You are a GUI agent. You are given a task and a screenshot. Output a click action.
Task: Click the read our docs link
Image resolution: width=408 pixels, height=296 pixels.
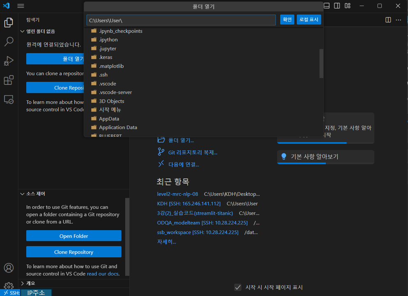(x=103, y=274)
